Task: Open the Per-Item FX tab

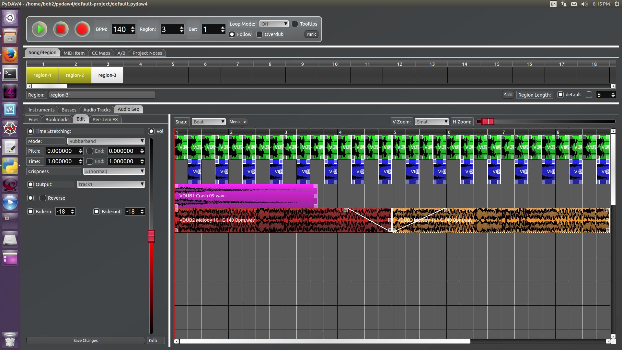Action: coord(105,120)
